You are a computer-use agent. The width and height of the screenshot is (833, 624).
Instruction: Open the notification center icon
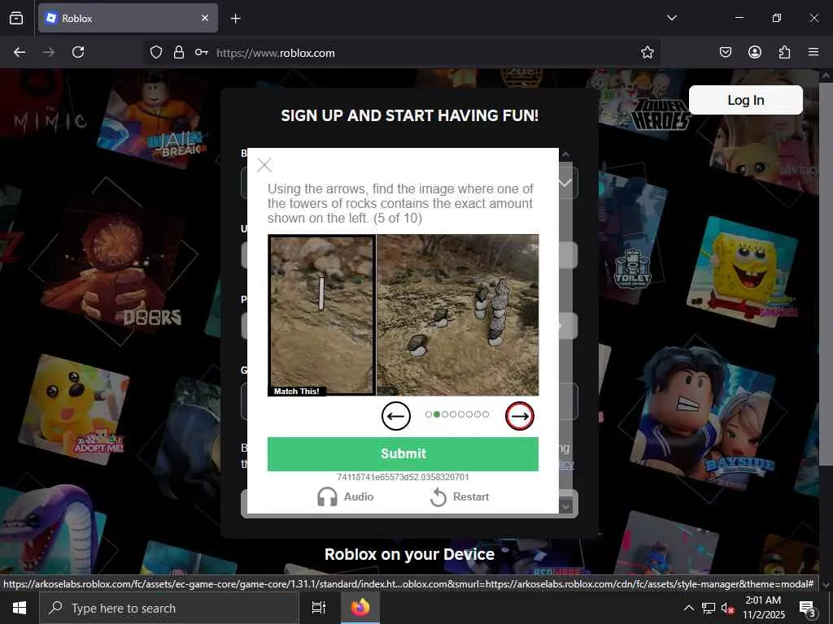point(808,609)
